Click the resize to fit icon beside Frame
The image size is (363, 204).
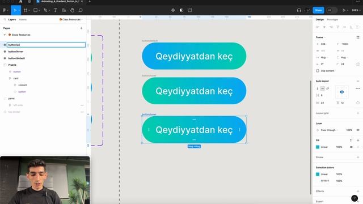[358, 37]
